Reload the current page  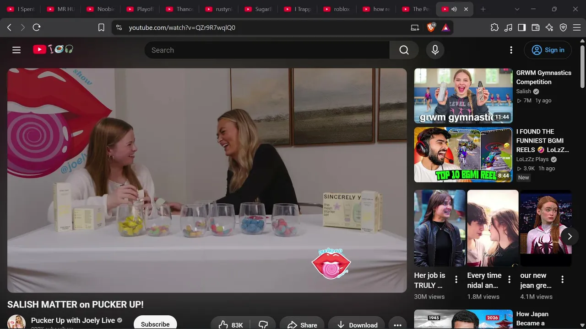tap(37, 27)
